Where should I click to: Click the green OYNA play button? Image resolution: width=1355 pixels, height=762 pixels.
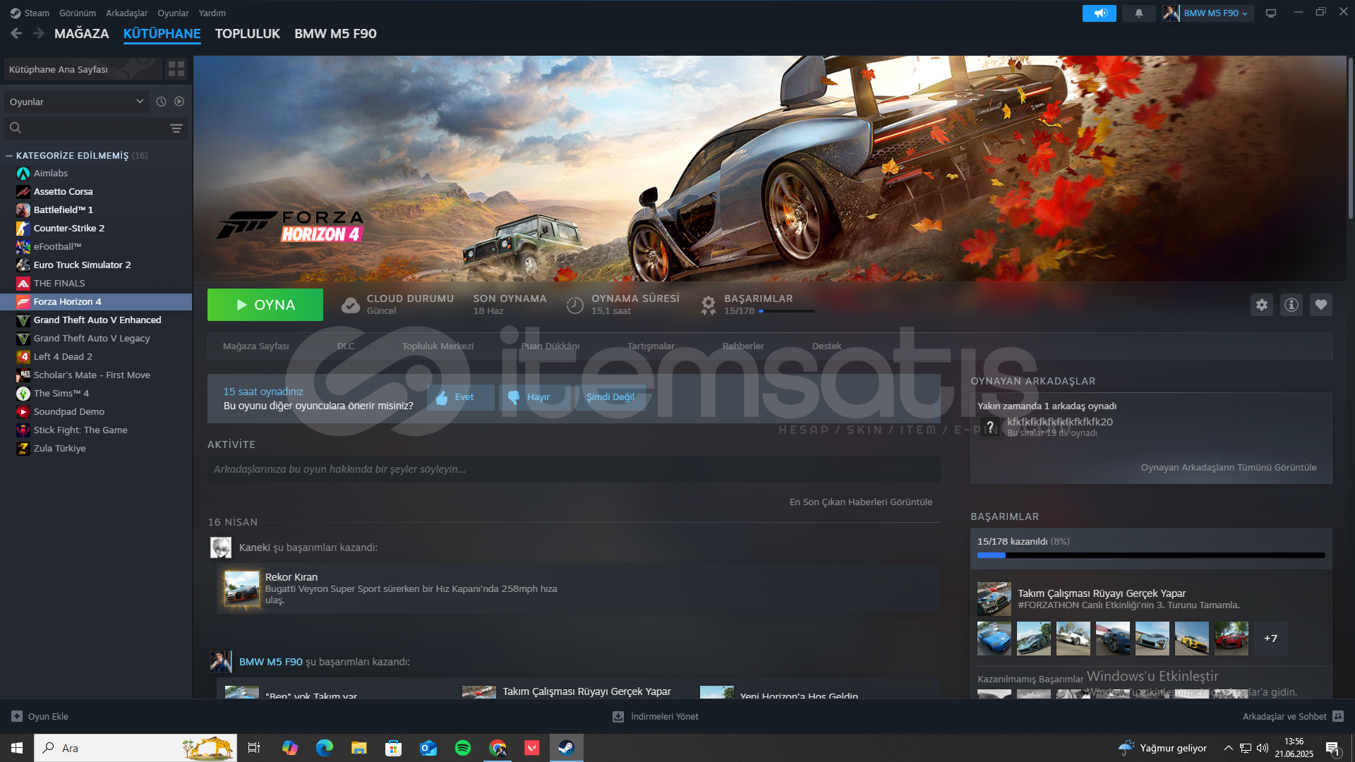265,305
